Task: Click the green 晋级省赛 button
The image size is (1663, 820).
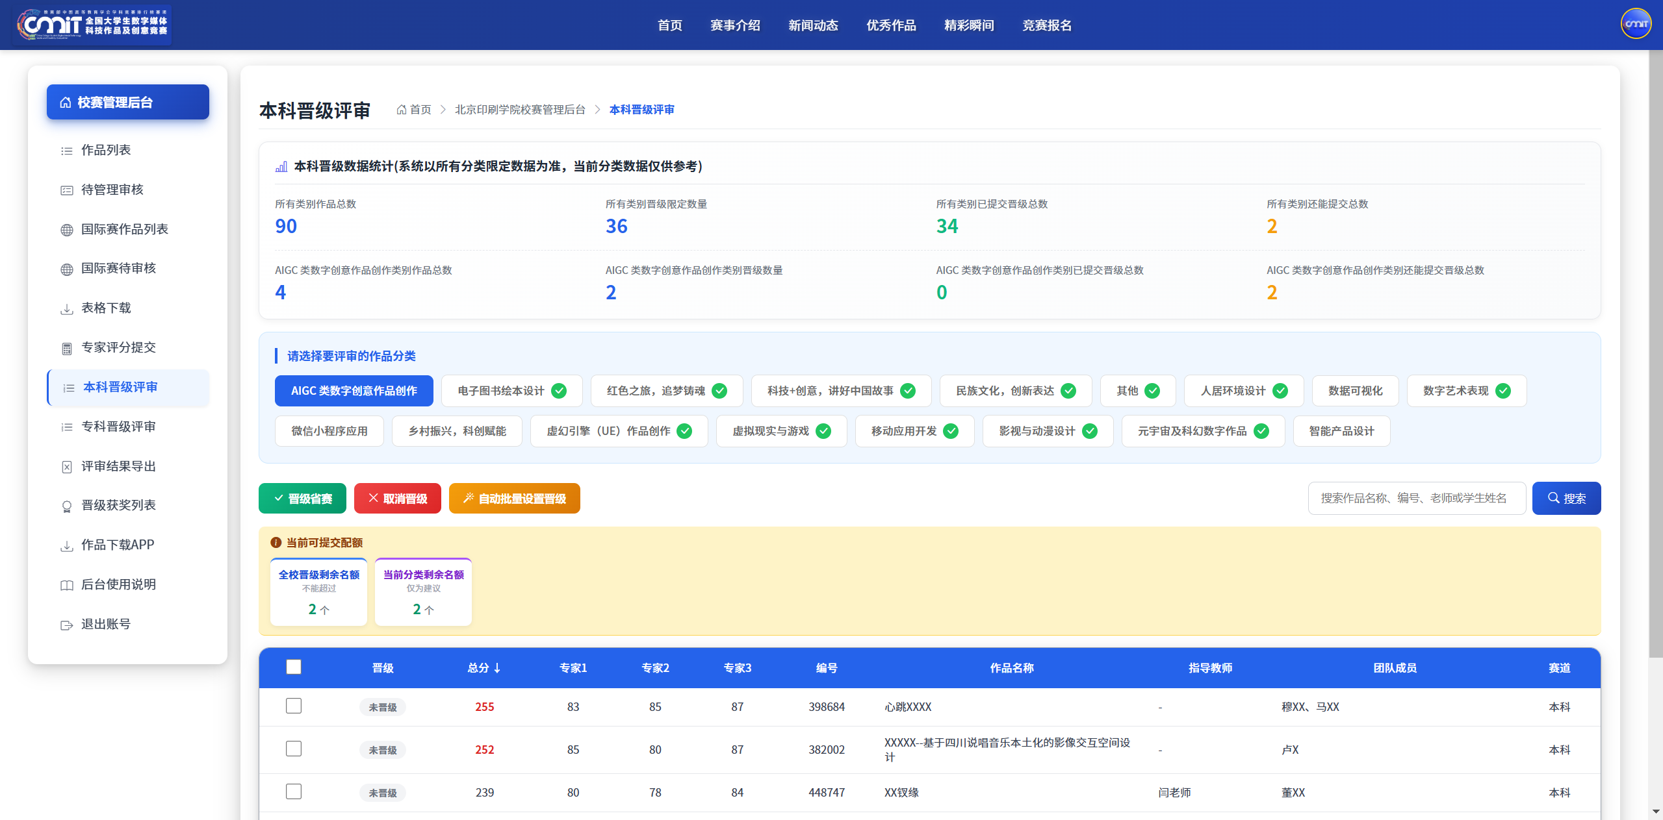Action: click(302, 499)
